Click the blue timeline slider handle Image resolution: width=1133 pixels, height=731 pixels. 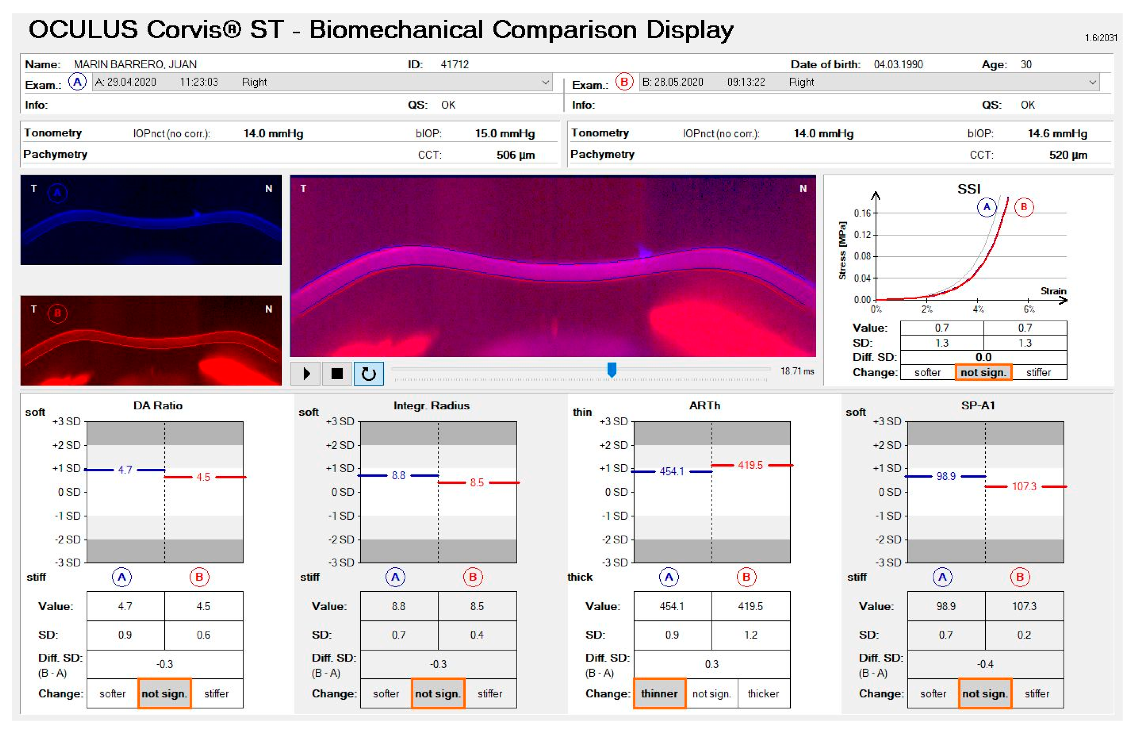(x=612, y=370)
